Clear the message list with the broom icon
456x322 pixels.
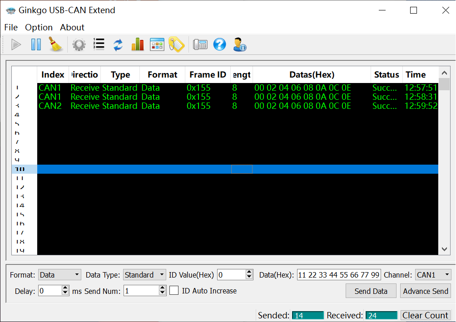point(55,44)
